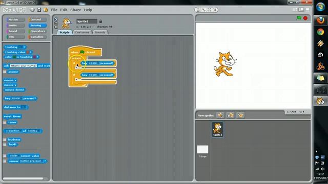Get a surprise sprite
This screenshot has width=328, height=184.
[240, 115]
